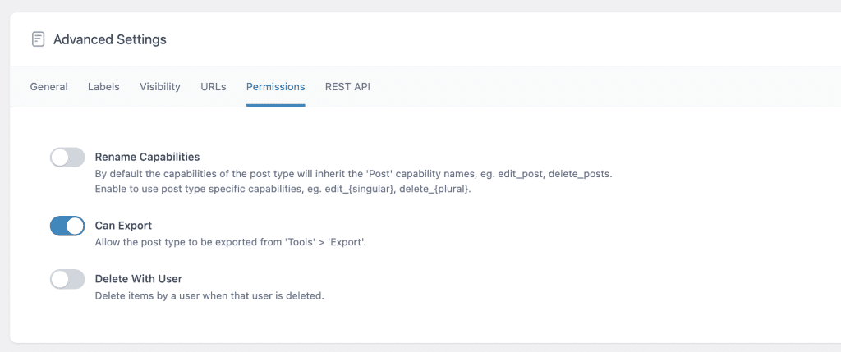Go to the Visibility tab
This screenshot has width=841, height=352.
(x=160, y=87)
